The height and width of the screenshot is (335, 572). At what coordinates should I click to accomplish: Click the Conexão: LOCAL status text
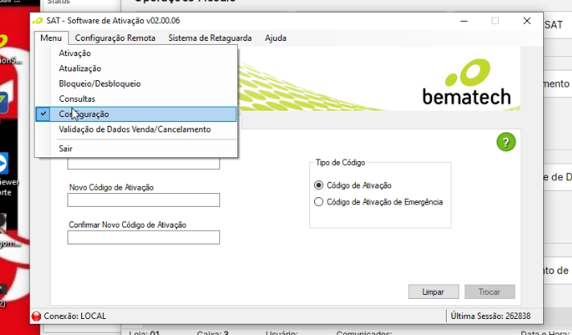[75, 316]
